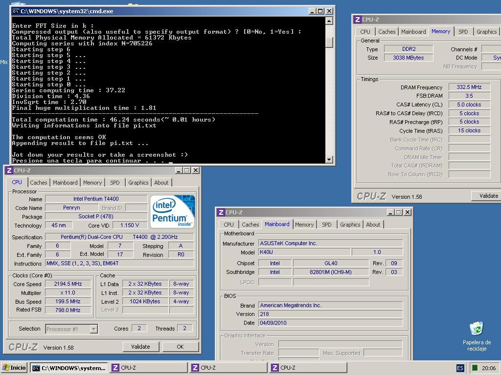501x375 pixels.
Task: Select the second CPU-Z taskbar button
Action: tap(228, 368)
